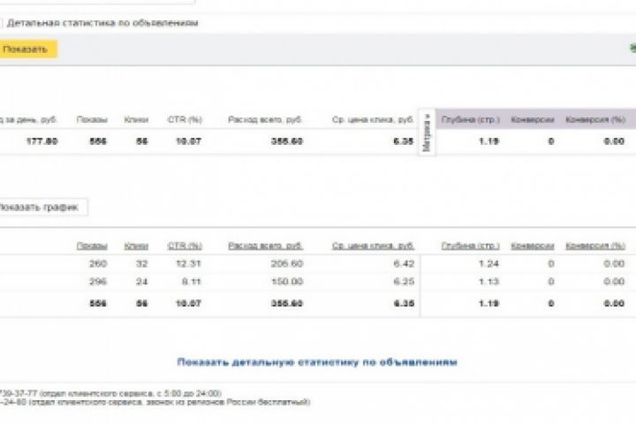Click the shaded Глубина (стр.) header in Метрика section
Image resolution: width=636 pixels, height=424 pixels.
click(x=471, y=120)
